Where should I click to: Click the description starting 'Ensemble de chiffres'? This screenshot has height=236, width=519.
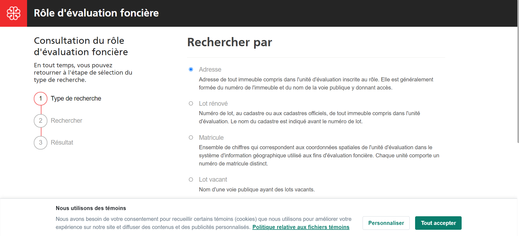click(x=319, y=155)
